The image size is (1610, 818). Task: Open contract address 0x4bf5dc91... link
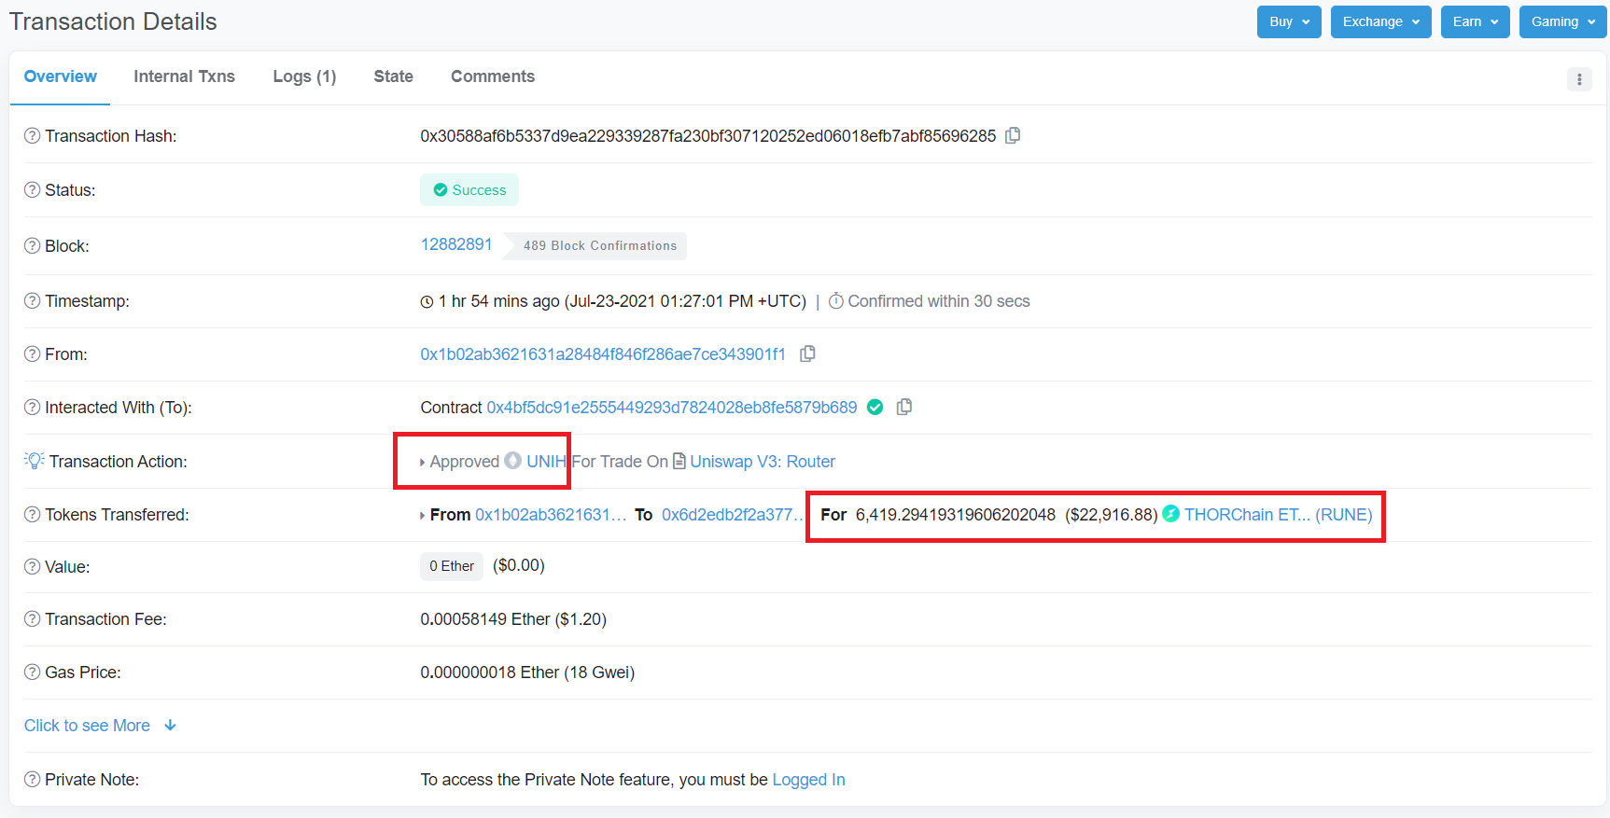[x=672, y=408]
